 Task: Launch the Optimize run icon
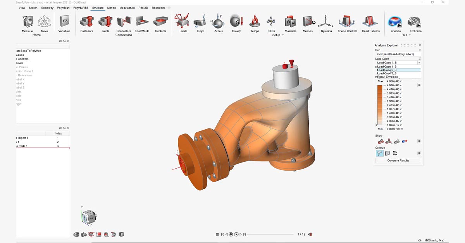tap(415, 22)
